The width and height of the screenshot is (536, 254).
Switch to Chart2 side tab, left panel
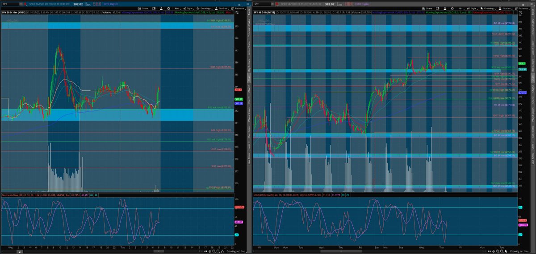pyautogui.click(x=249, y=89)
